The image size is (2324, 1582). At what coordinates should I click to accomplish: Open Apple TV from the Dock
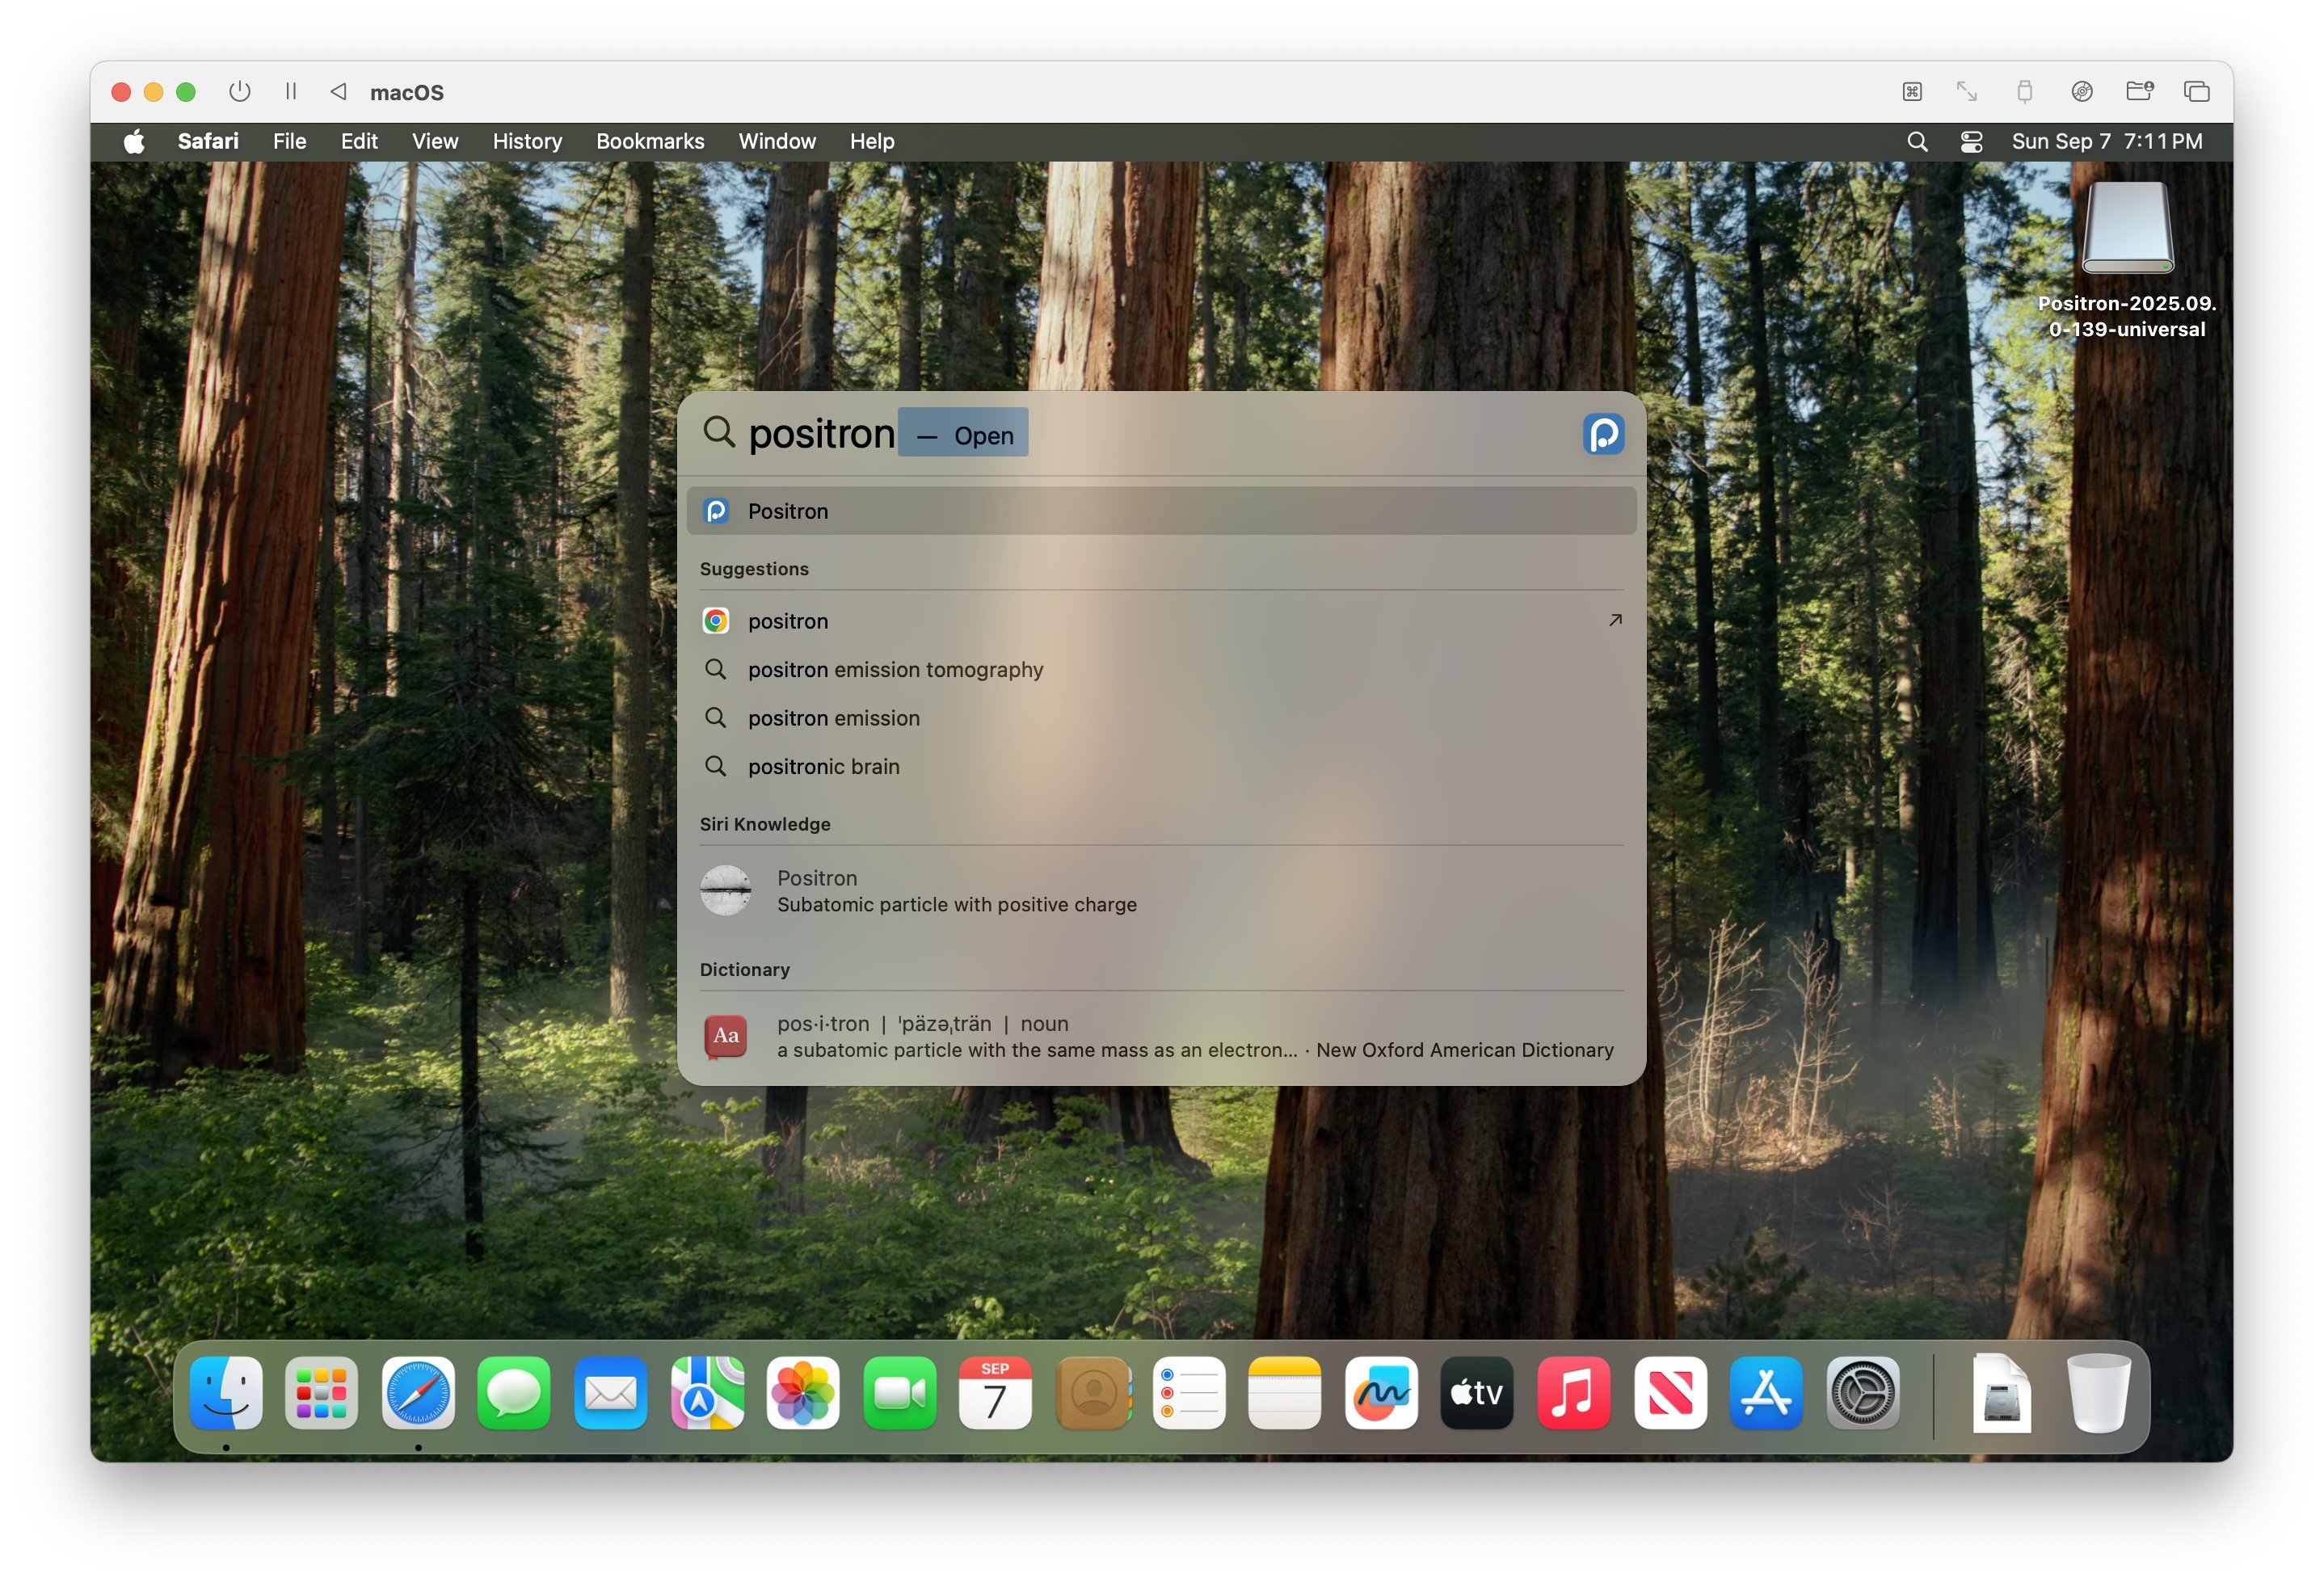1477,1392
